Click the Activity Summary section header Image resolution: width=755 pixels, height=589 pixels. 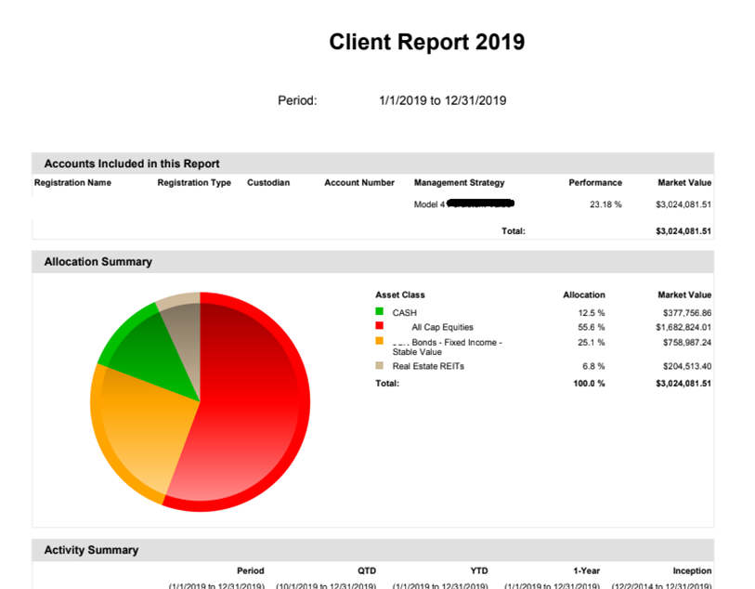coord(91,550)
